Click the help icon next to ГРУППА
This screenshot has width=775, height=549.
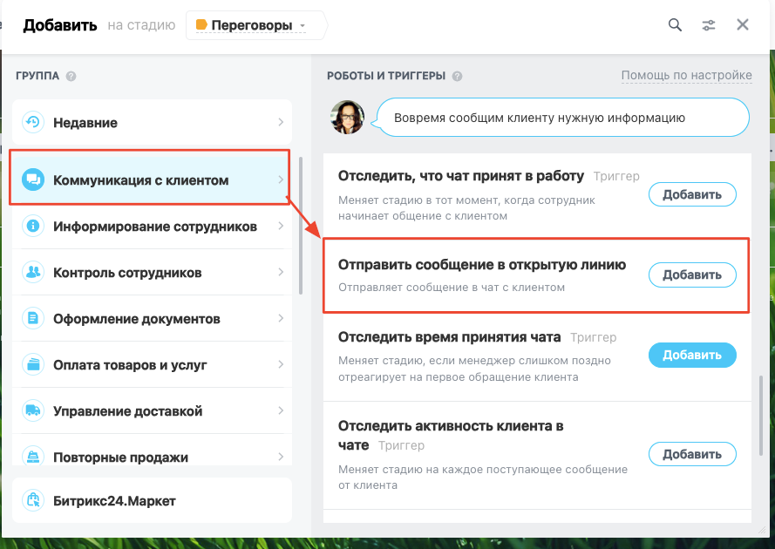(x=71, y=76)
